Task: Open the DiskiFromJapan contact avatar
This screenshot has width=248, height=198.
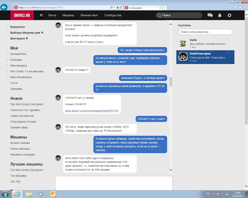Action: (183, 57)
